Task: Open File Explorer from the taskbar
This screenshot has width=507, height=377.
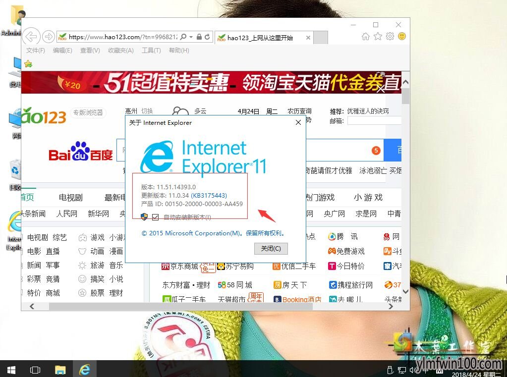Action: 60,369
